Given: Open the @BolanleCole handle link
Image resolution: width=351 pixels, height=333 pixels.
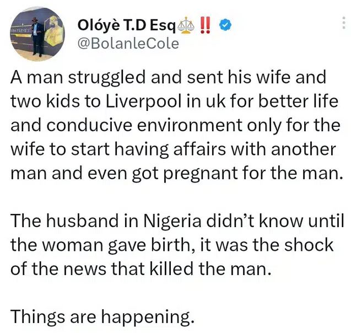Looking at the screenshot, I should tap(130, 43).
